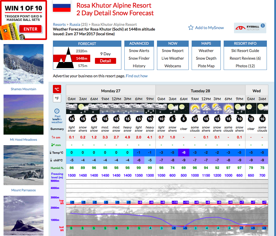276x236 pixels.
Task: Click Monday 3PM snowfall value 4.9
Action: pos(128,137)
